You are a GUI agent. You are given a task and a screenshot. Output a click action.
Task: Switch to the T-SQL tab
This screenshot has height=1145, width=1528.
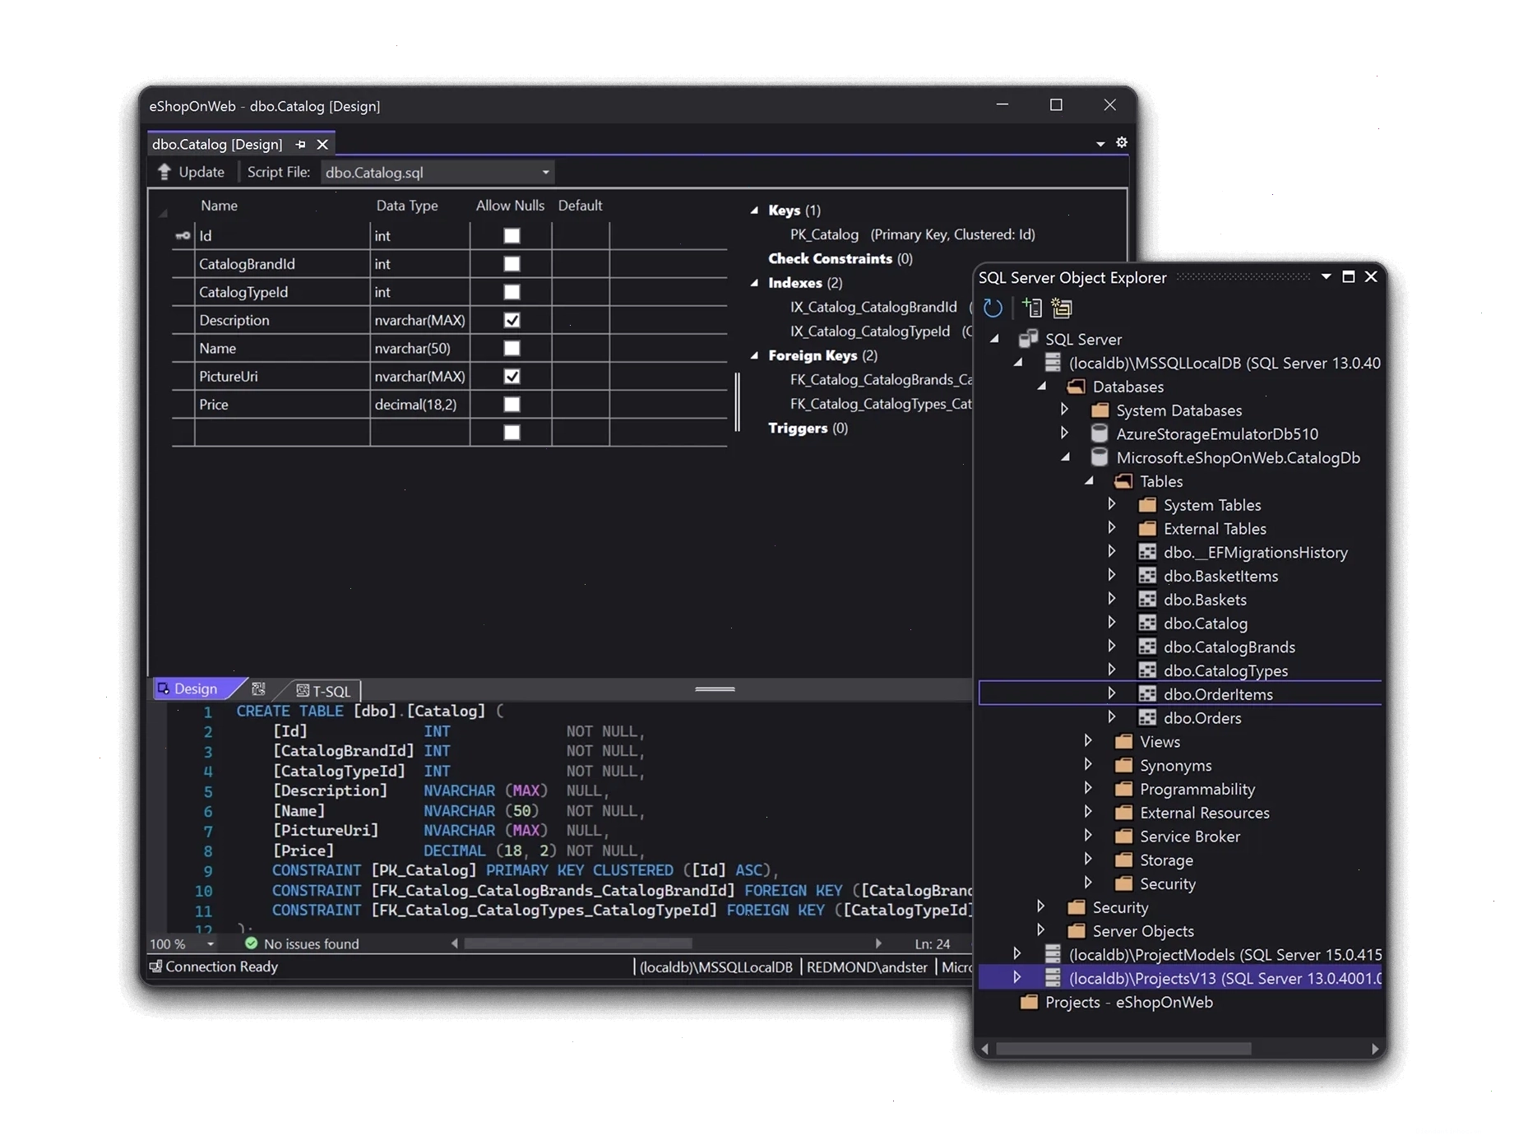324,691
